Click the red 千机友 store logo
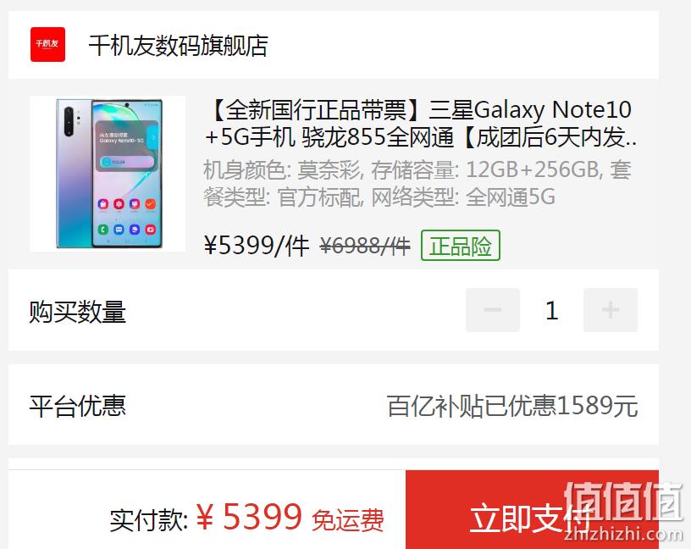691x549 pixels. click(x=47, y=45)
